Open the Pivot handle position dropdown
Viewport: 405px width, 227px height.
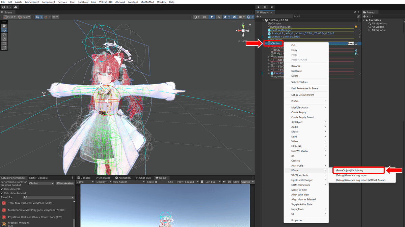(x=10, y=17)
